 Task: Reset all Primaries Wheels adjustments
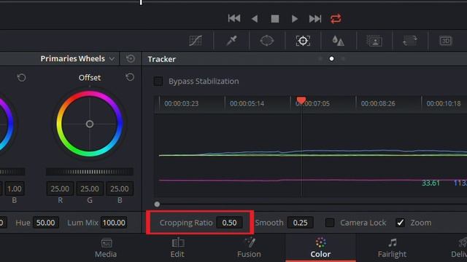[131, 58]
